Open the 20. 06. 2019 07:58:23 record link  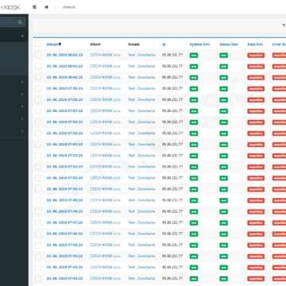tap(64, 99)
